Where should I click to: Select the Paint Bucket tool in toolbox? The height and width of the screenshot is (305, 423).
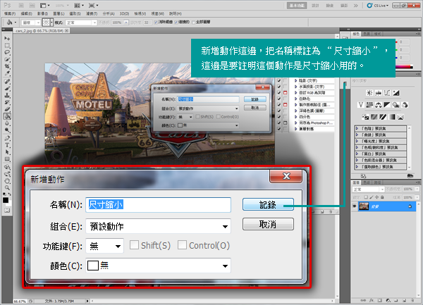(x=7, y=116)
